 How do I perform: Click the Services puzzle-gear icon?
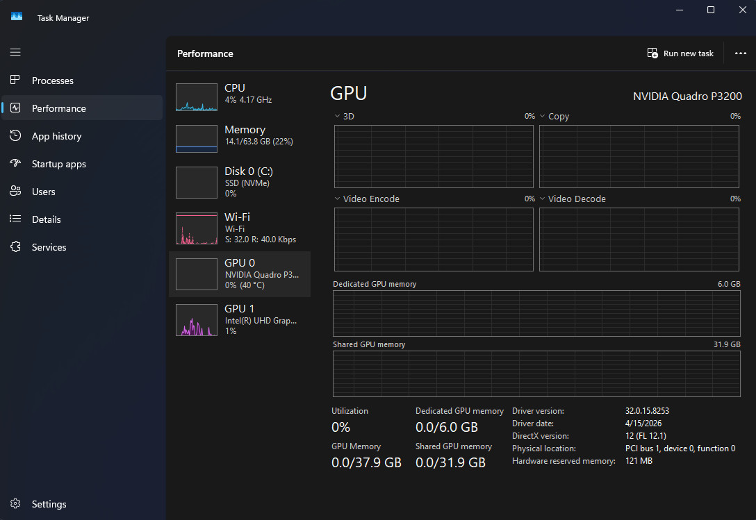(x=15, y=246)
